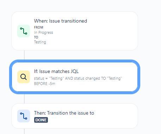Click the FROM label in trigger card
This screenshot has height=134, width=161.
38,28
